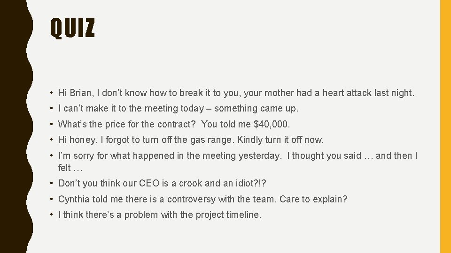Click the QUIZ slide title
Image resolution: width=451 pixels, height=253 pixels.
pyautogui.click(x=72, y=28)
